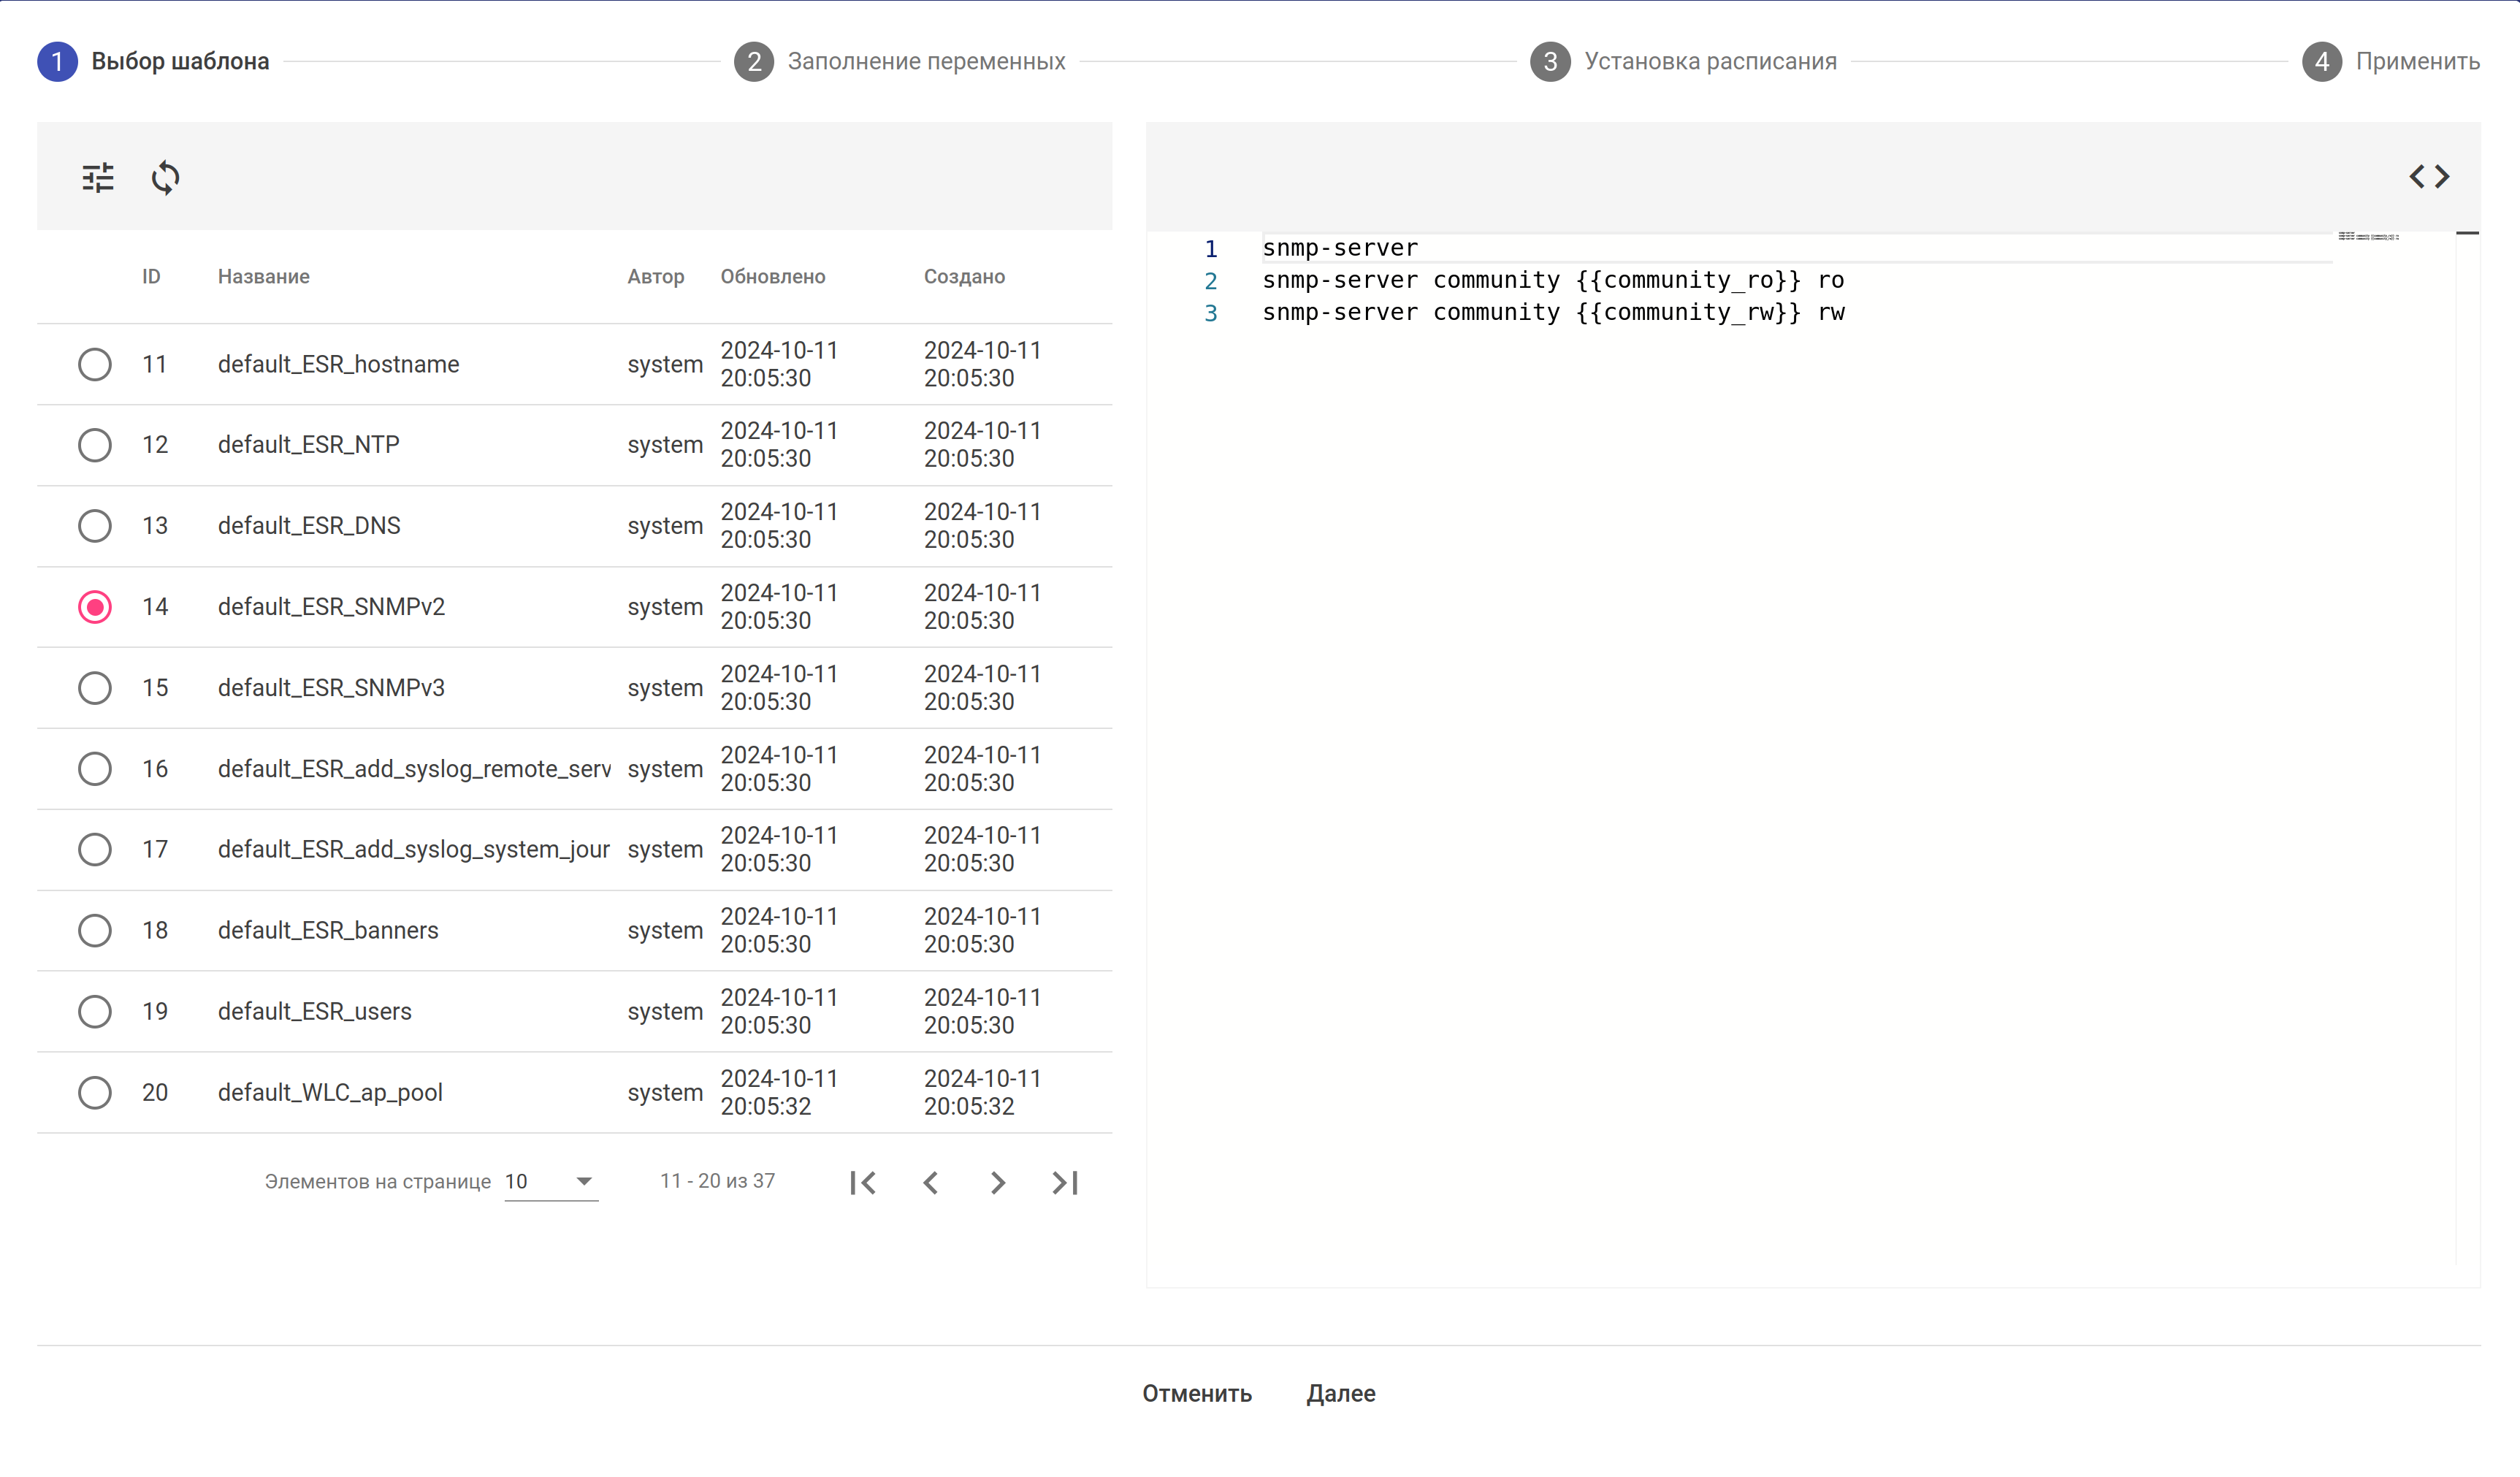Choose the default_WLC_ap_pool radio button
Screen dimensions: 2520x1477
pyautogui.click(x=95, y=1092)
